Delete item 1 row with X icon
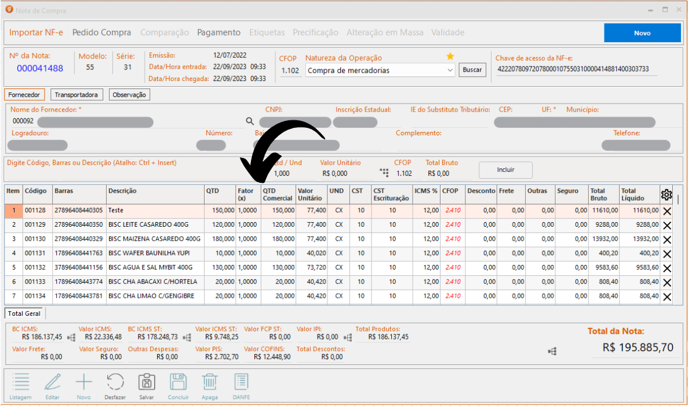Screen dimensions: 688x406 click(x=667, y=211)
